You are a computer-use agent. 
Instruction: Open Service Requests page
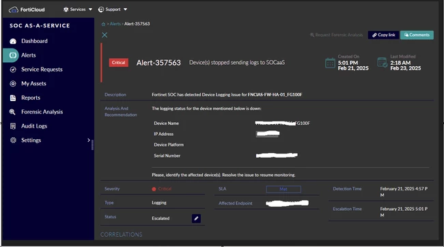click(x=42, y=70)
